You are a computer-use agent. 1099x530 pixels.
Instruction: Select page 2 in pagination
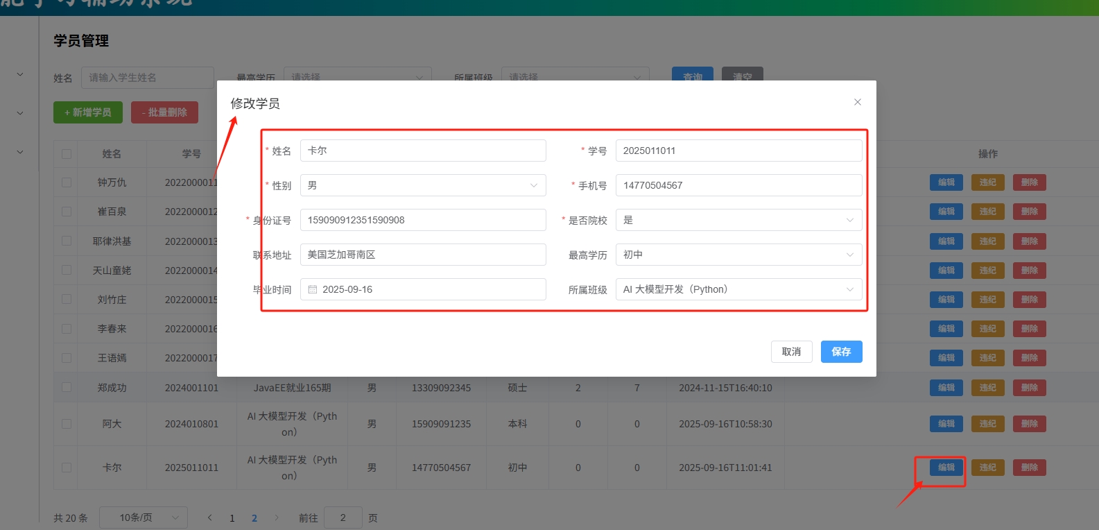click(254, 518)
